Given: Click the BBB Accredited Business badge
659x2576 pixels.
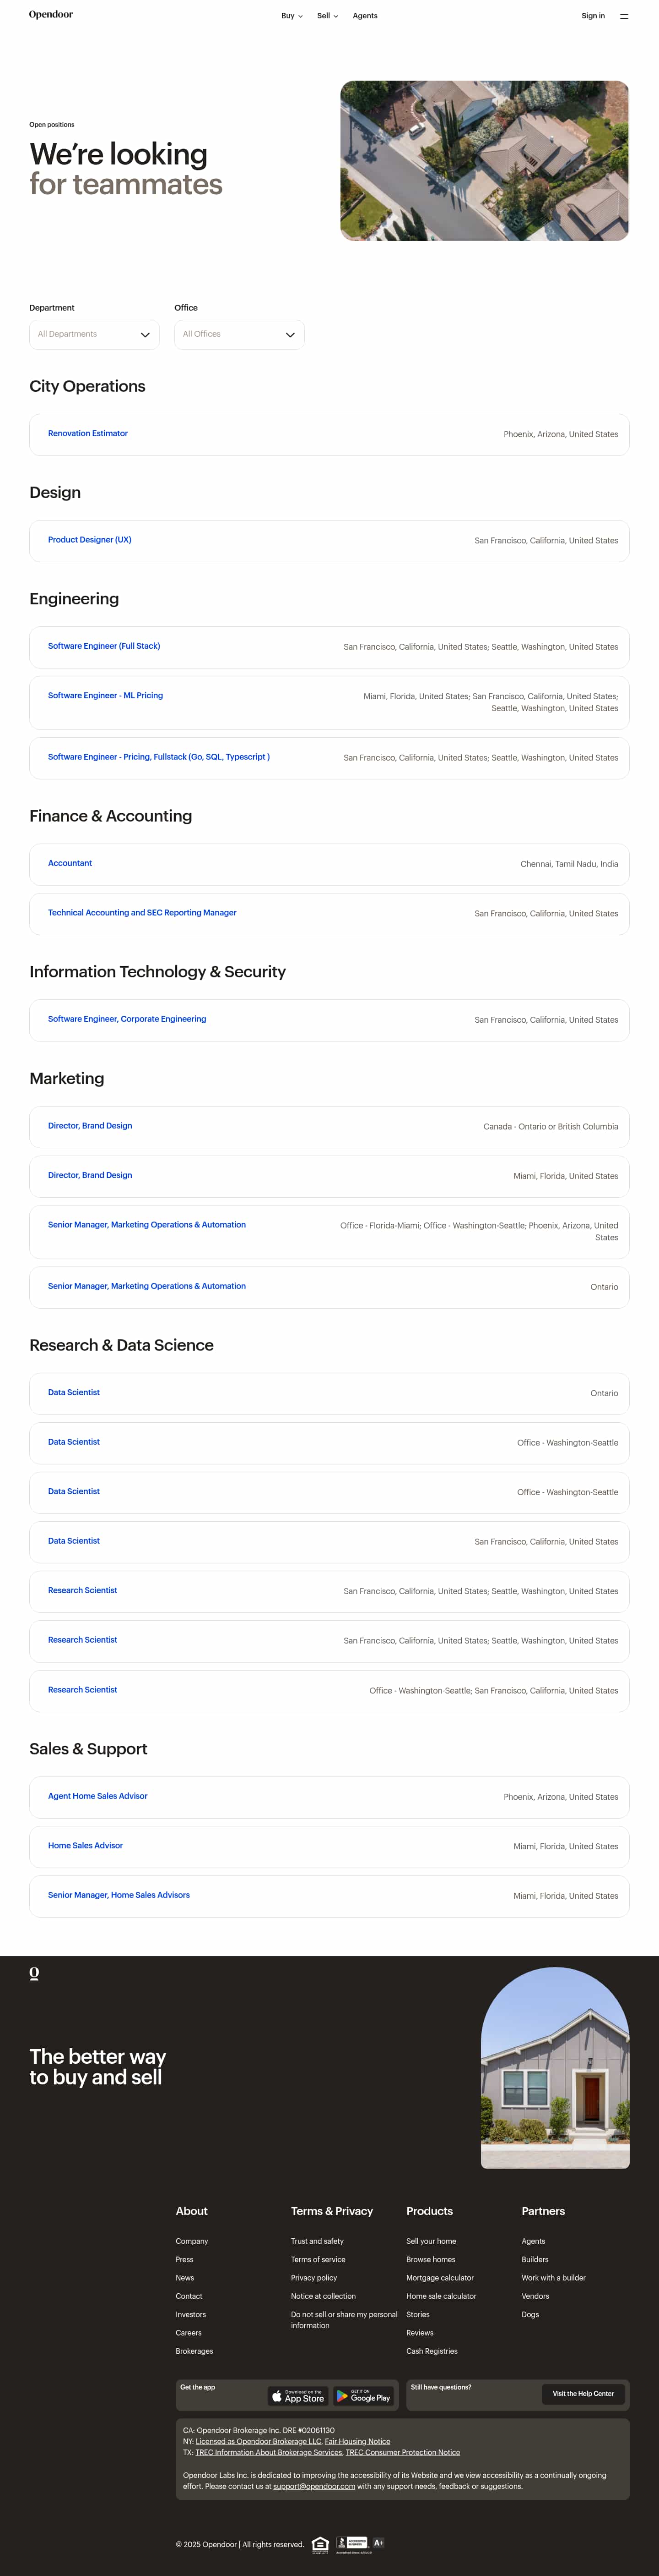Looking at the screenshot, I should tap(351, 2544).
